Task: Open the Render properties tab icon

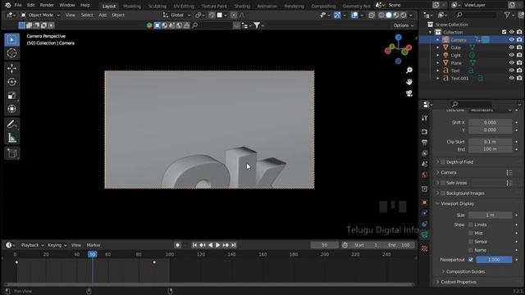Action: (425, 131)
